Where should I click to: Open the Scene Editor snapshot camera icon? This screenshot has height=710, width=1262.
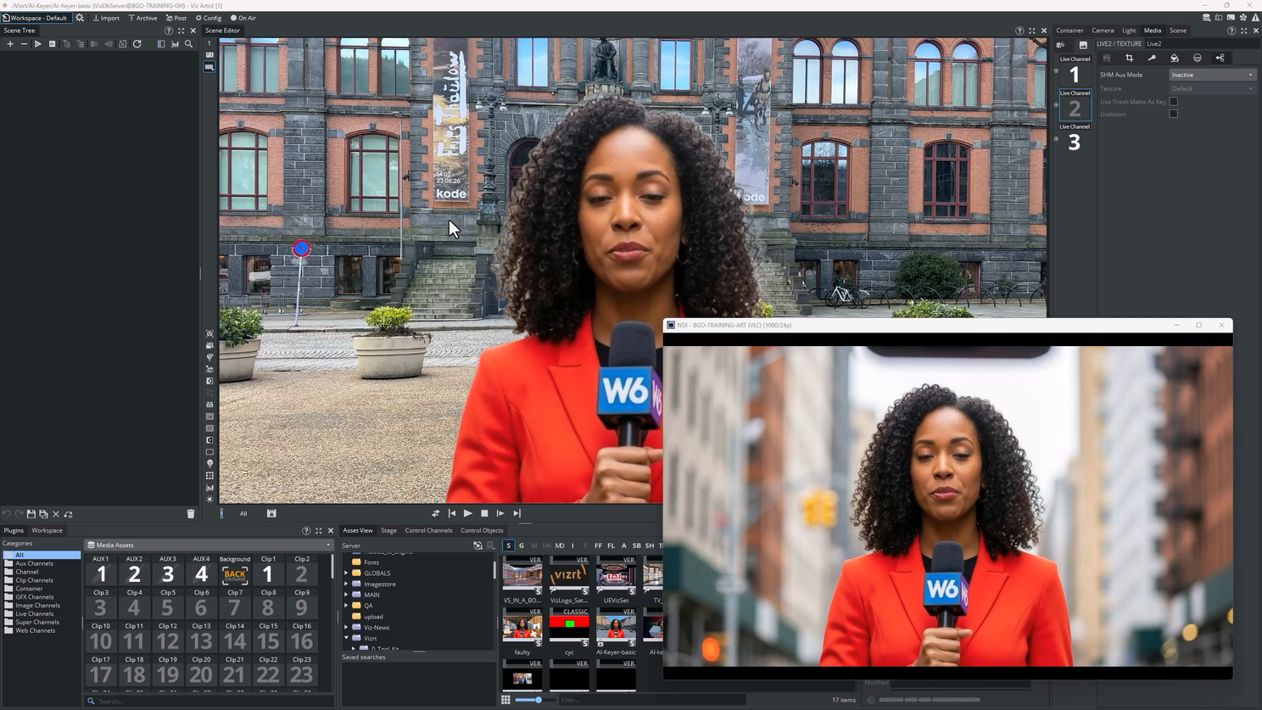click(x=209, y=333)
